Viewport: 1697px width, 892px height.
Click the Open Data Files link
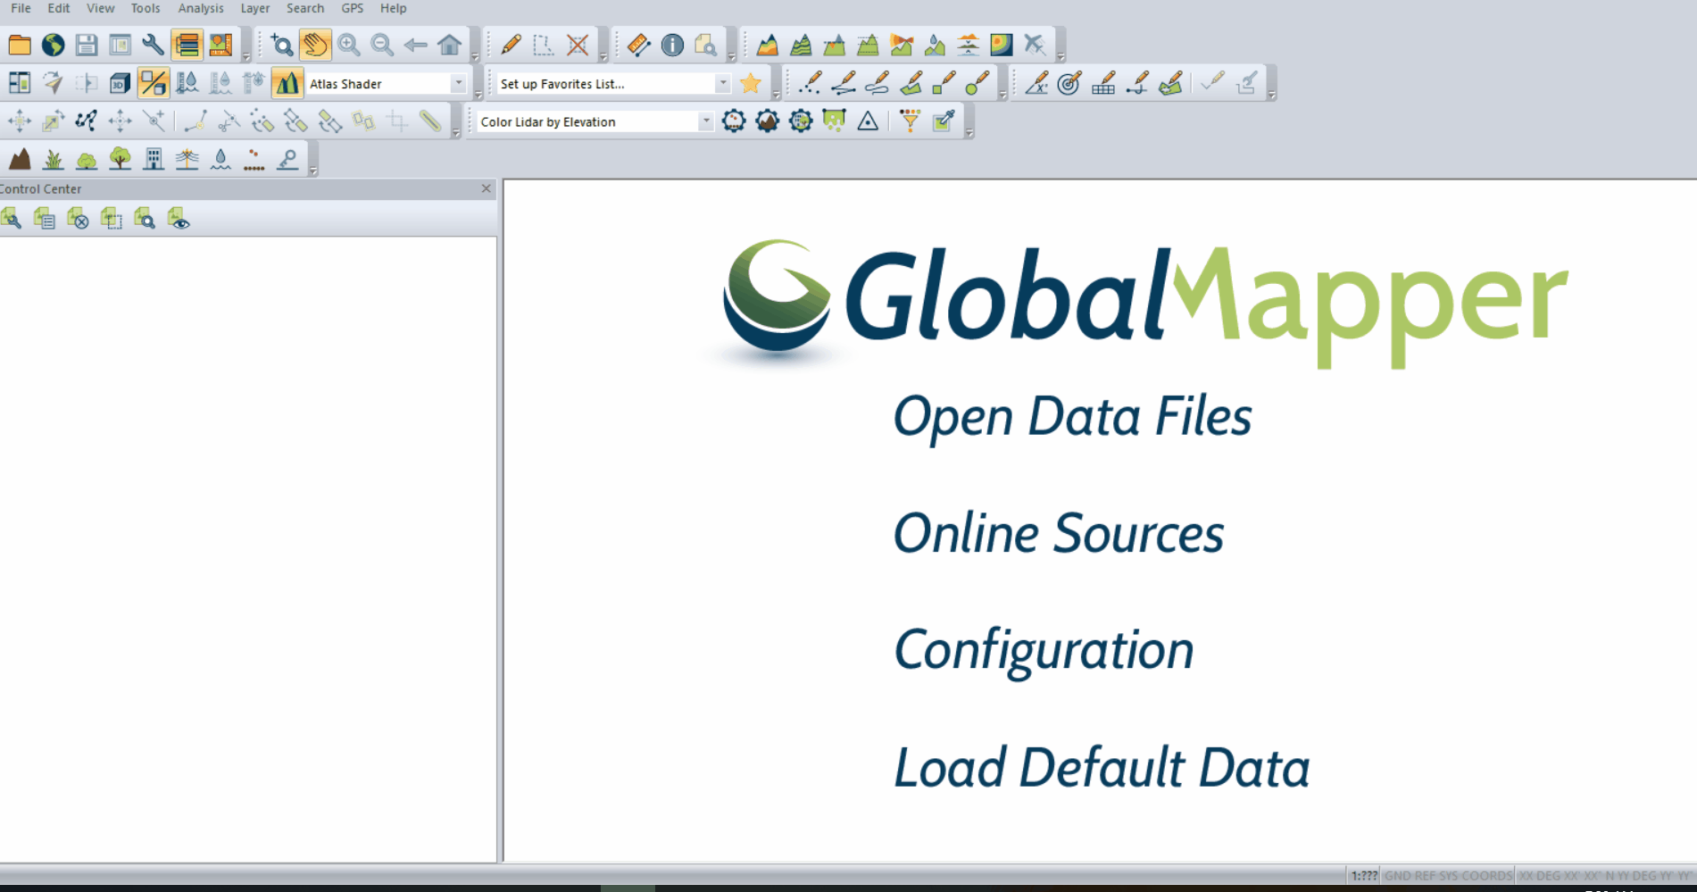pyautogui.click(x=1072, y=417)
